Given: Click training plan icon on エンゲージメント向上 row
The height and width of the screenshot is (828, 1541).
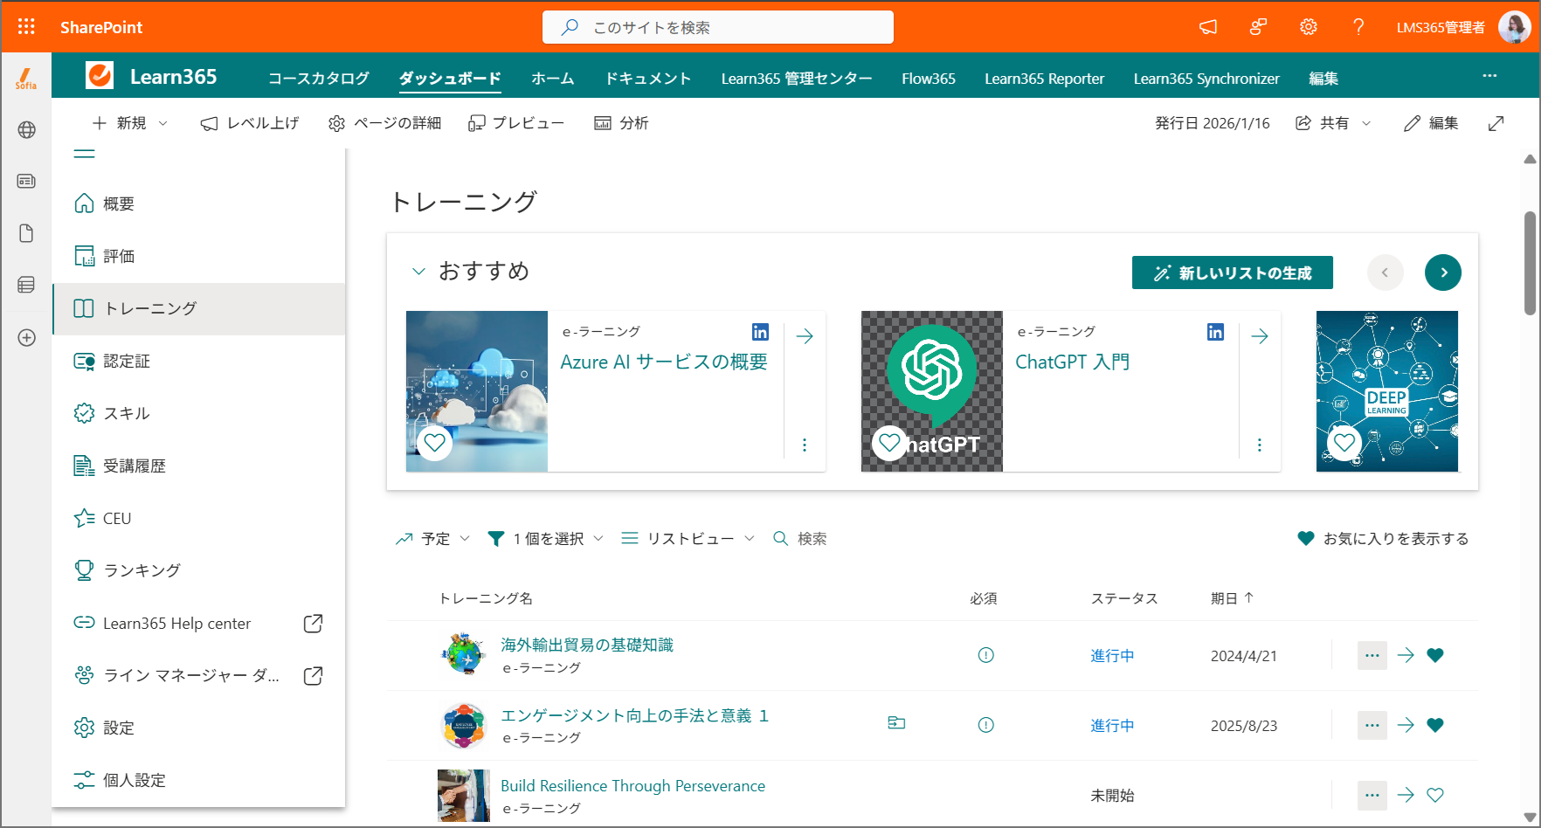Looking at the screenshot, I should coord(896,723).
